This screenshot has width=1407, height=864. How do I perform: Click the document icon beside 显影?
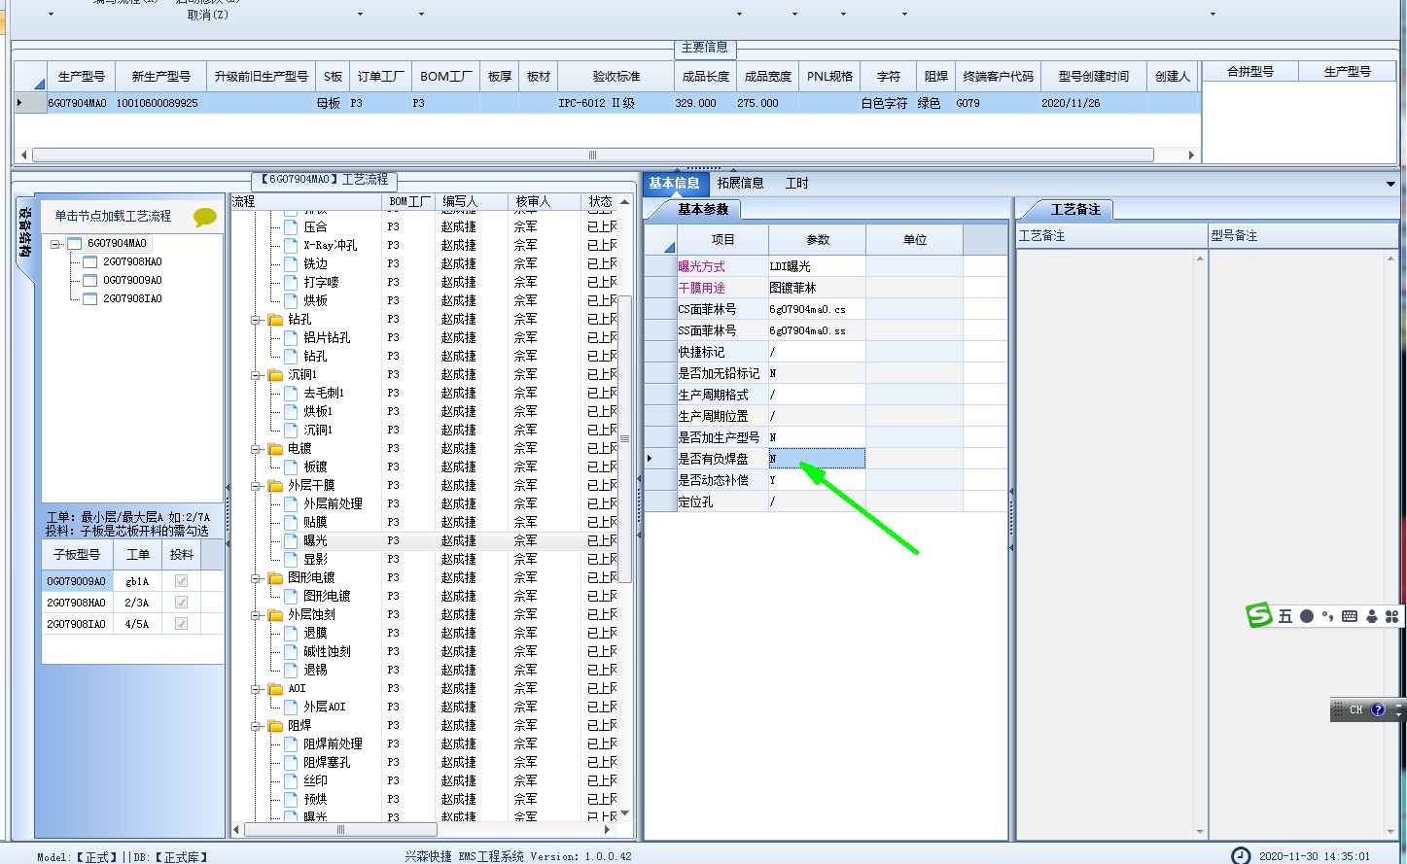click(x=291, y=560)
